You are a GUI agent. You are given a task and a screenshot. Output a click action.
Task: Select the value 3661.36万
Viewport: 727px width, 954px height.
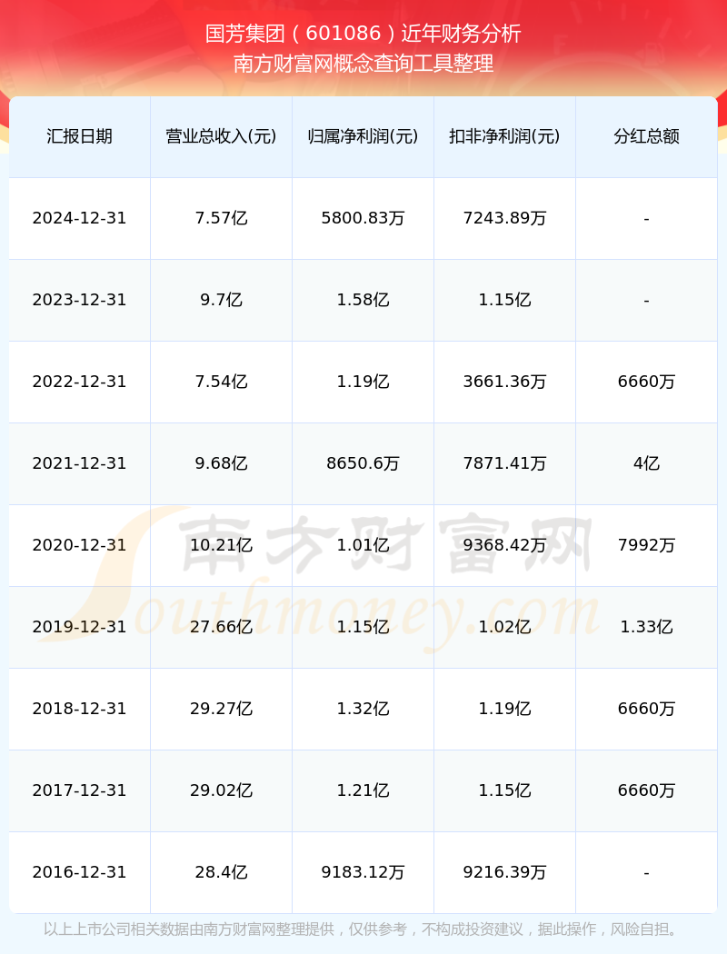coord(505,382)
